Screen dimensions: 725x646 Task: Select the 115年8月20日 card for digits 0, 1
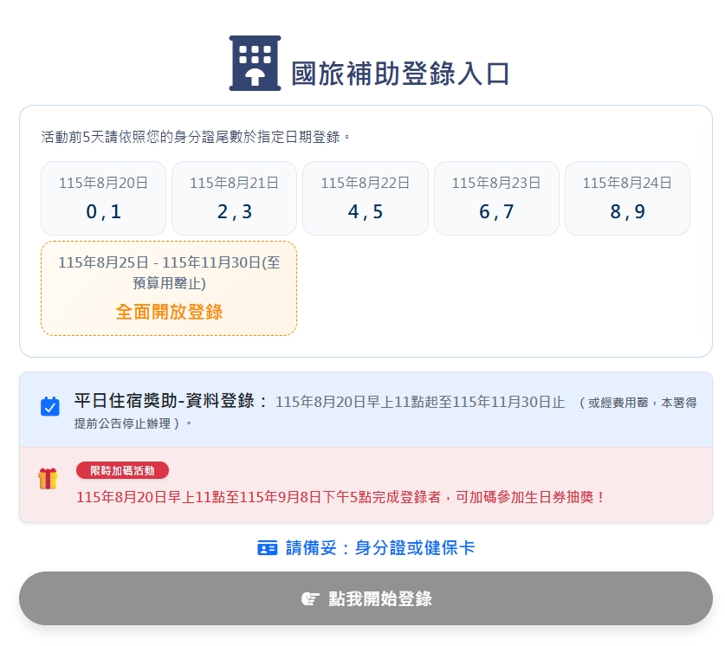(x=104, y=198)
